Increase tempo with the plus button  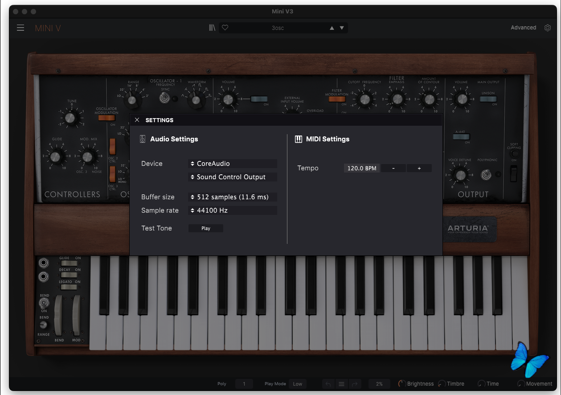[x=419, y=168]
